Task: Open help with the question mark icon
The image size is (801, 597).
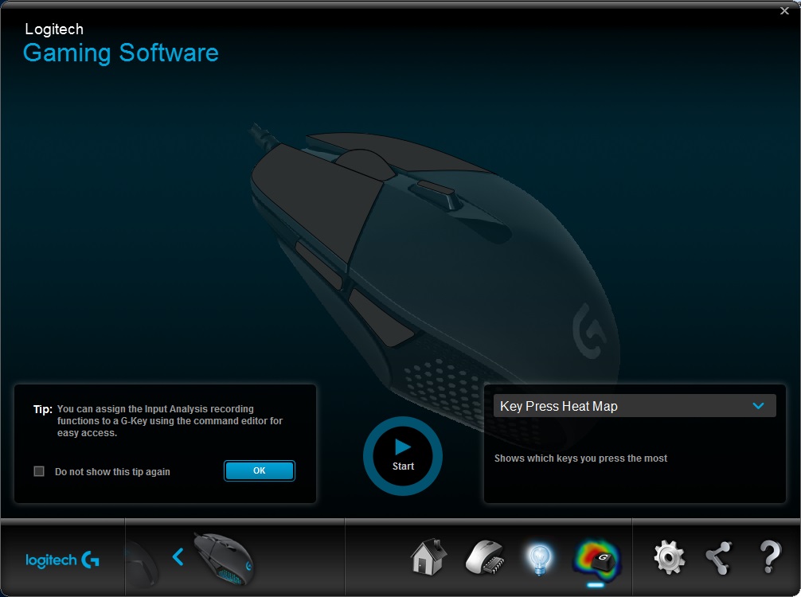Action: [770, 556]
